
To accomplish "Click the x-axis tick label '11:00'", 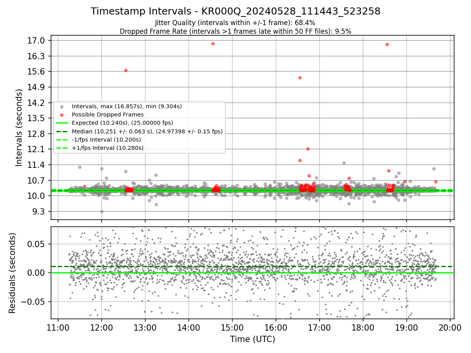I will click(58, 327).
